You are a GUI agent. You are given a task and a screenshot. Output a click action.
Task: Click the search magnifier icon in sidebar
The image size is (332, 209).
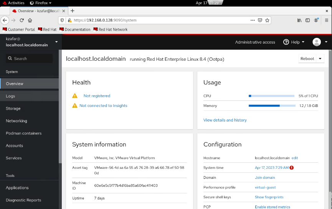10,58
